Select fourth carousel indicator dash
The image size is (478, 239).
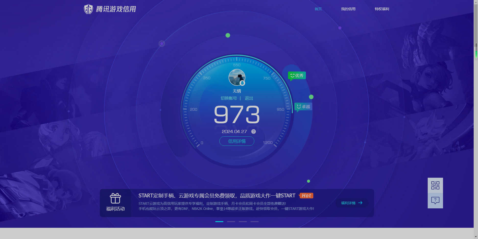255,222
